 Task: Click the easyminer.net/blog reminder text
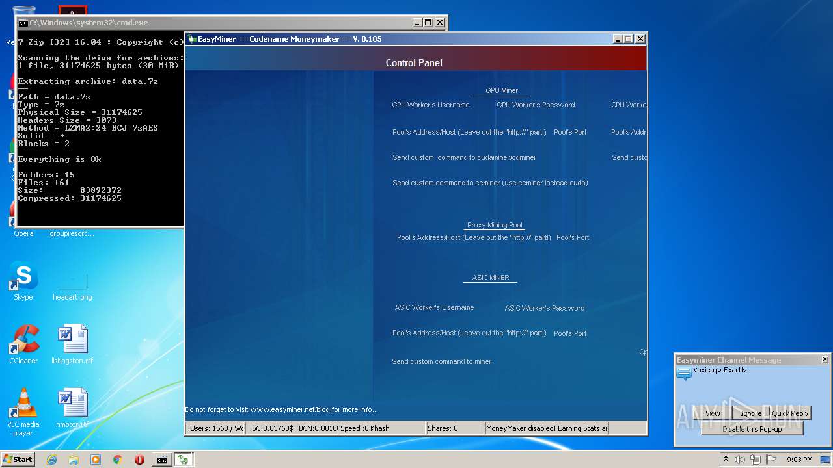pyautogui.click(x=281, y=409)
